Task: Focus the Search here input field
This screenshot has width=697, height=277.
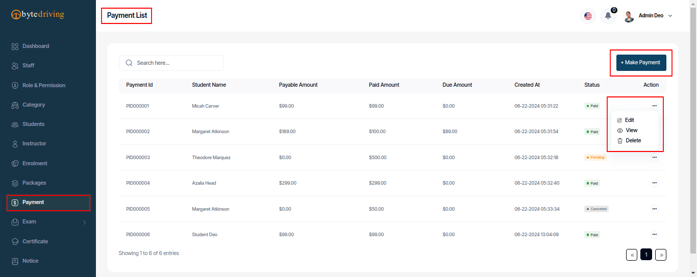Action: tap(171, 63)
